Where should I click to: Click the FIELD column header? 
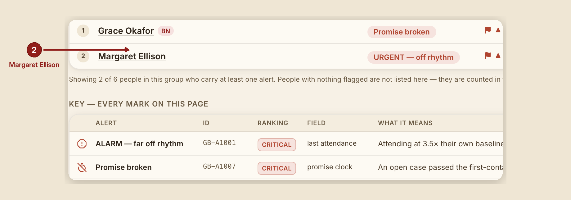(x=316, y=123)
